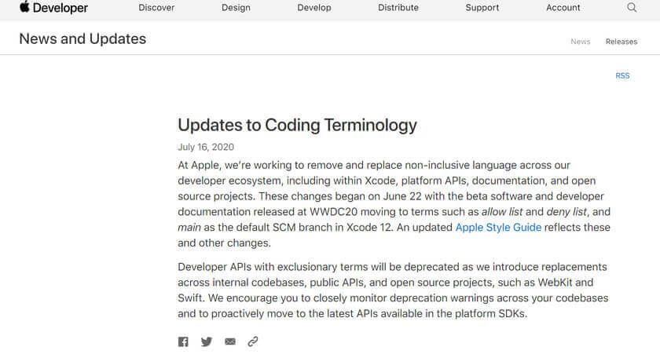The image size is (660, 358).
Task: Click the July 16, 2020 date text
Action: [206, 148]
